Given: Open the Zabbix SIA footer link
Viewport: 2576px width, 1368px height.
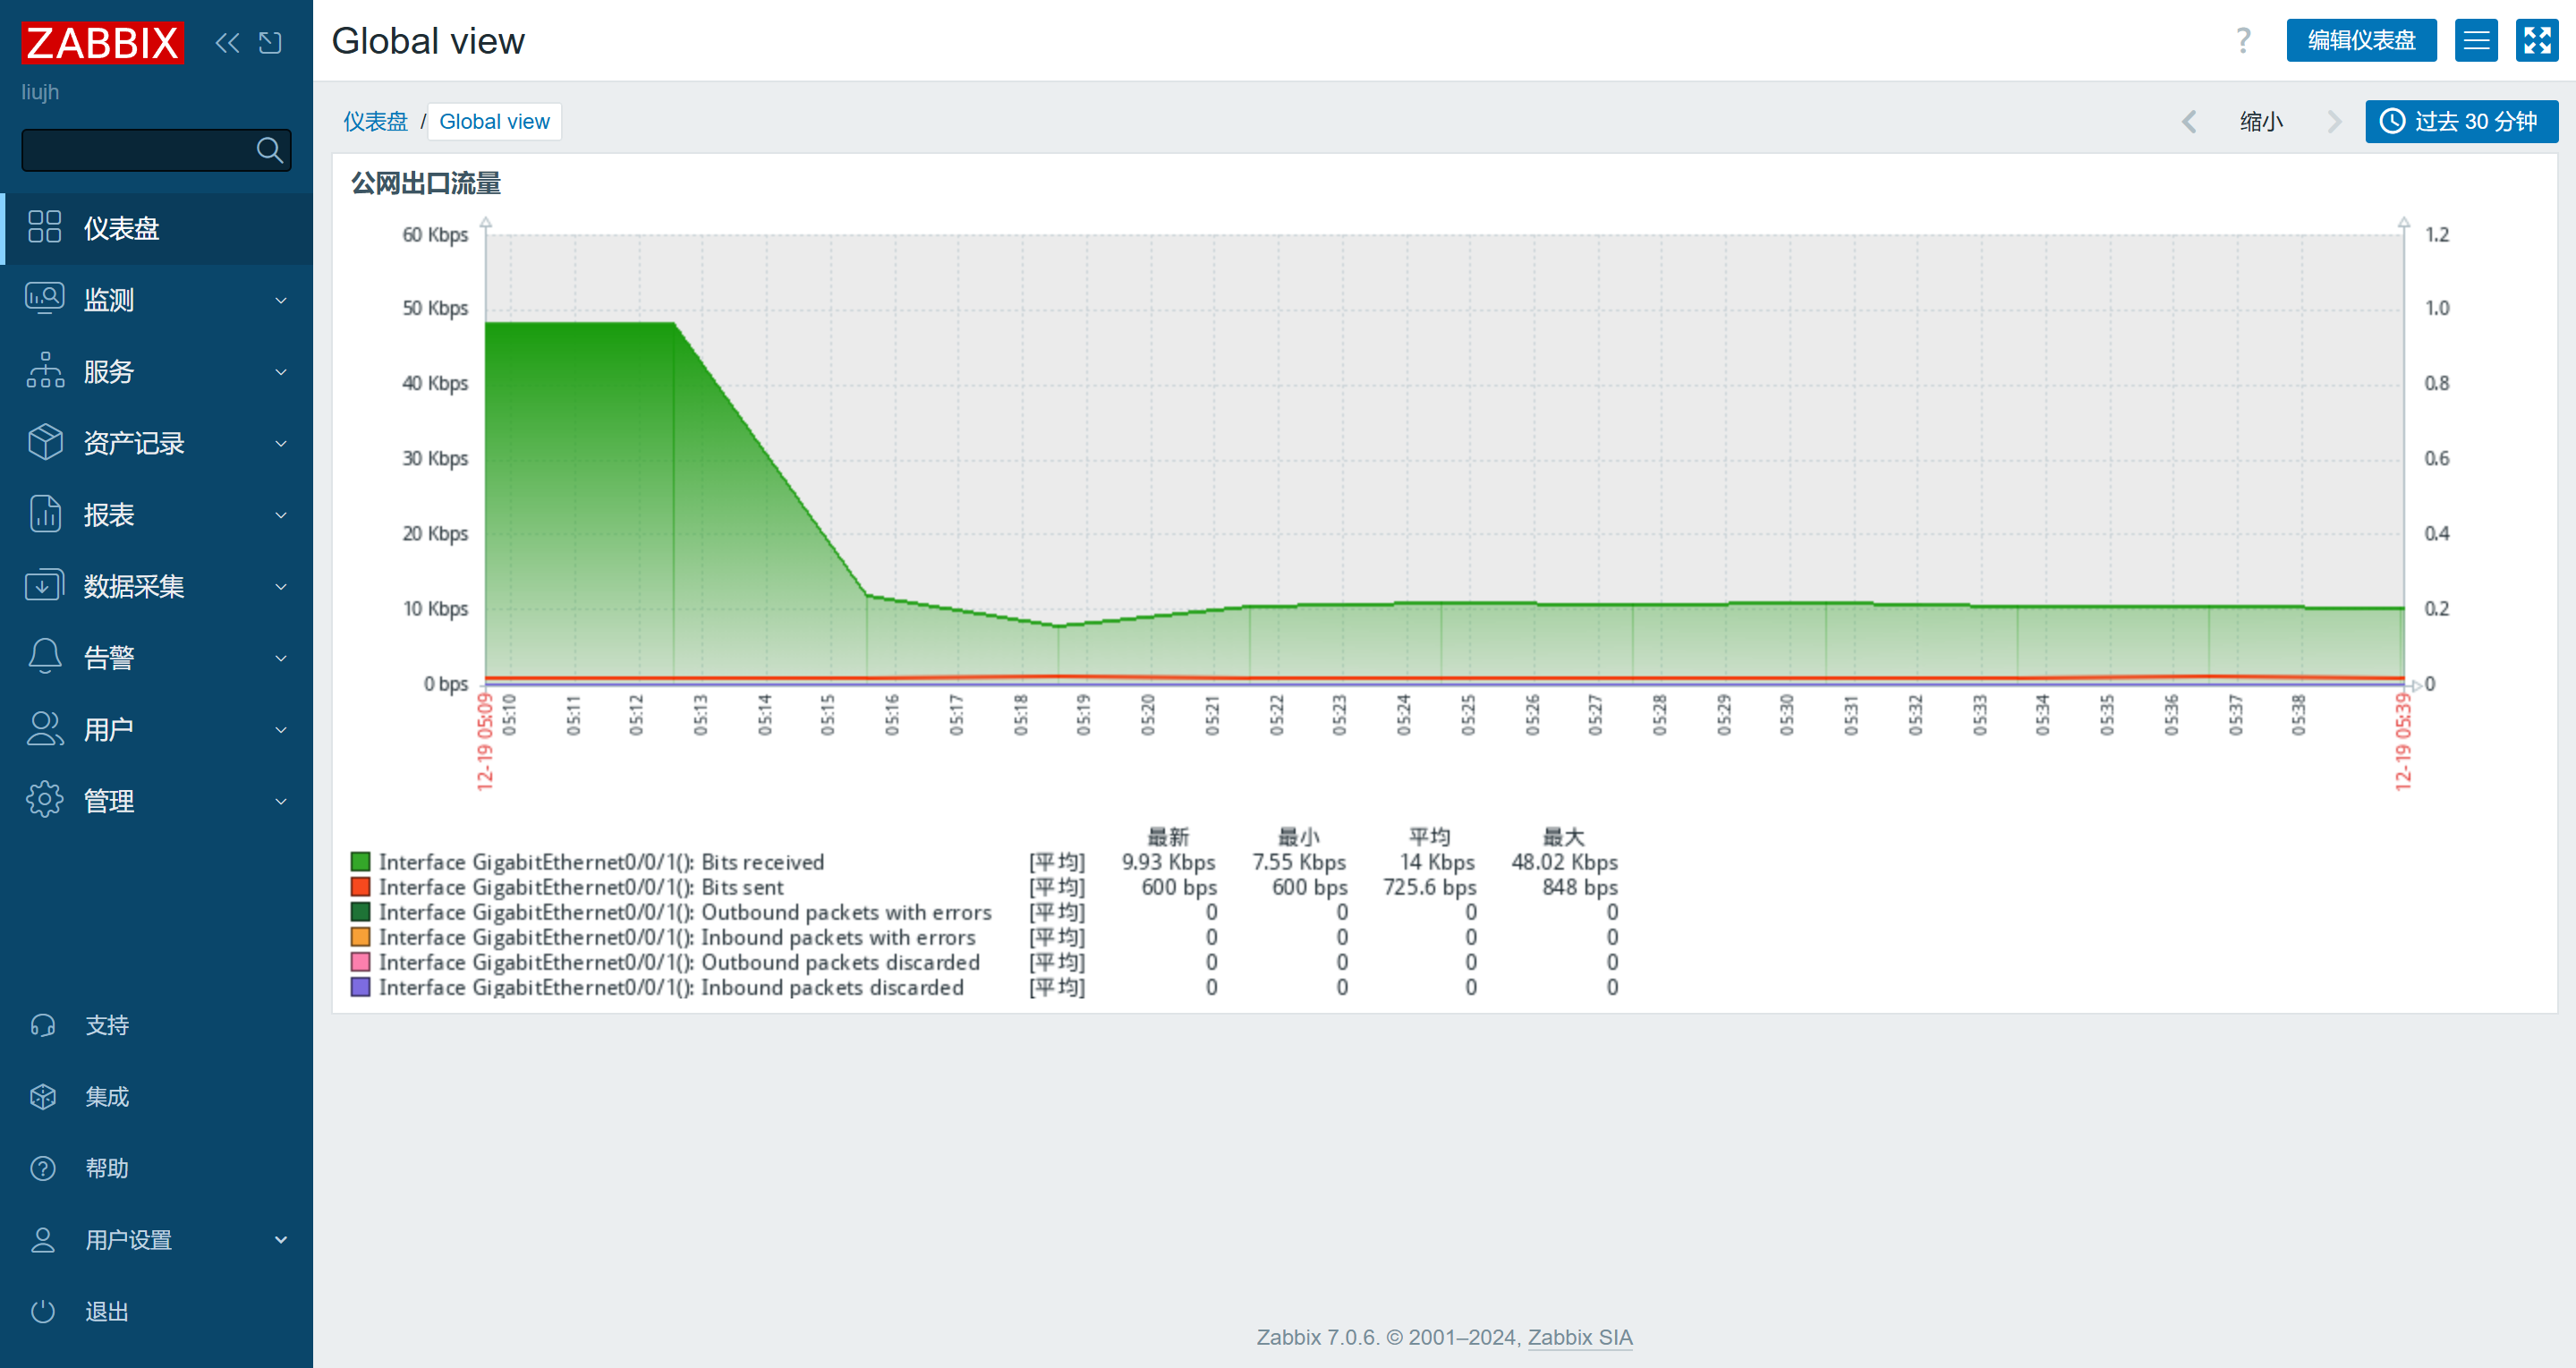Looking at the screenshot, I should pos(1579,1337).
